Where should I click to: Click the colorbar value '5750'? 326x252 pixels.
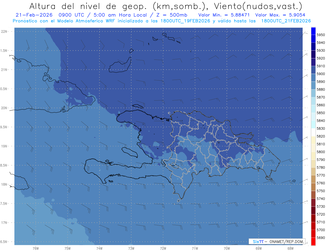[321, 191]
